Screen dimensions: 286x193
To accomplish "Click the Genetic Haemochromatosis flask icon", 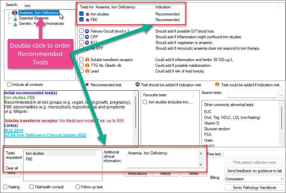I will [x=15, y=23].
